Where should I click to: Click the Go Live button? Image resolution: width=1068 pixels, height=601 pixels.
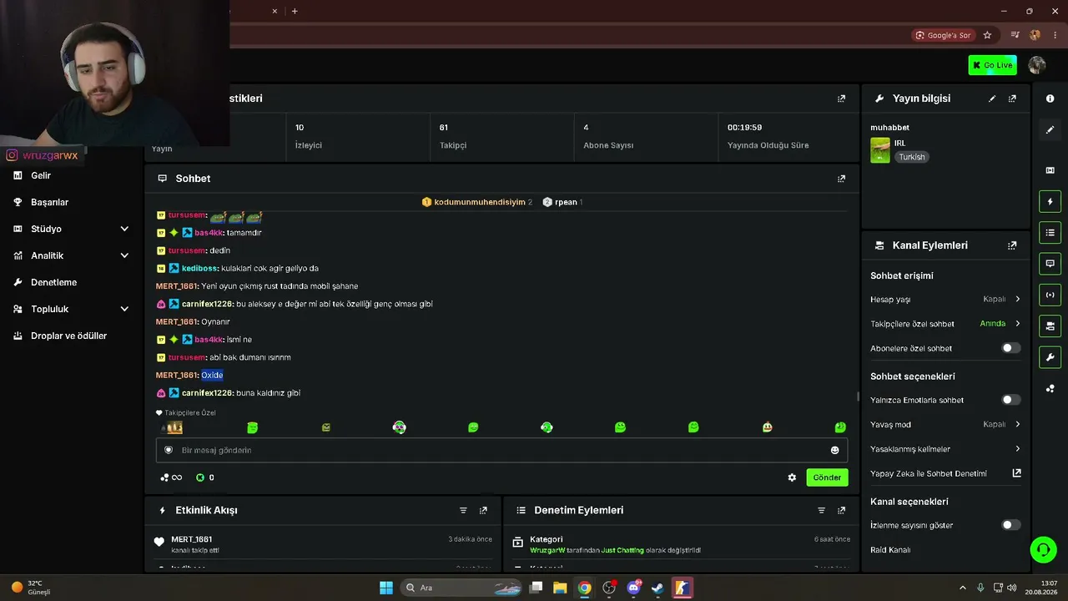tap(992, 65)
